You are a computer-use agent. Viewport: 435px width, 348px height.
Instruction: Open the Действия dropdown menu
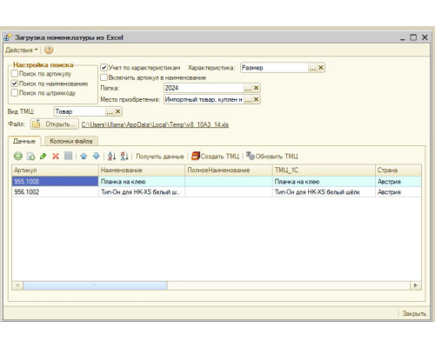click(x=22, y=50)
